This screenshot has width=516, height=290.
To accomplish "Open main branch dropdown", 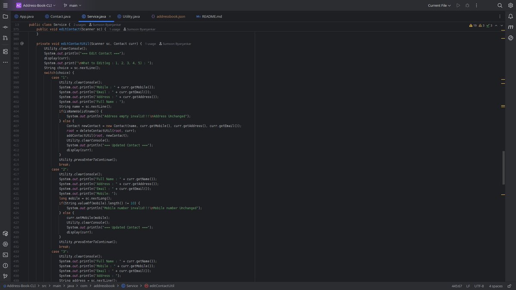I will 73,5.
